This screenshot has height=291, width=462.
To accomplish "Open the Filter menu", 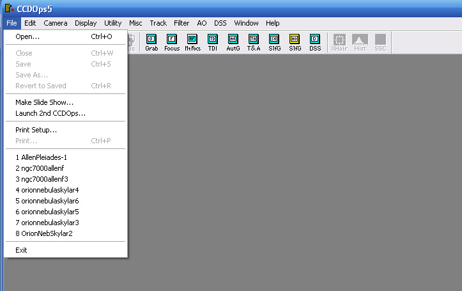I will (x=181, y=23).
